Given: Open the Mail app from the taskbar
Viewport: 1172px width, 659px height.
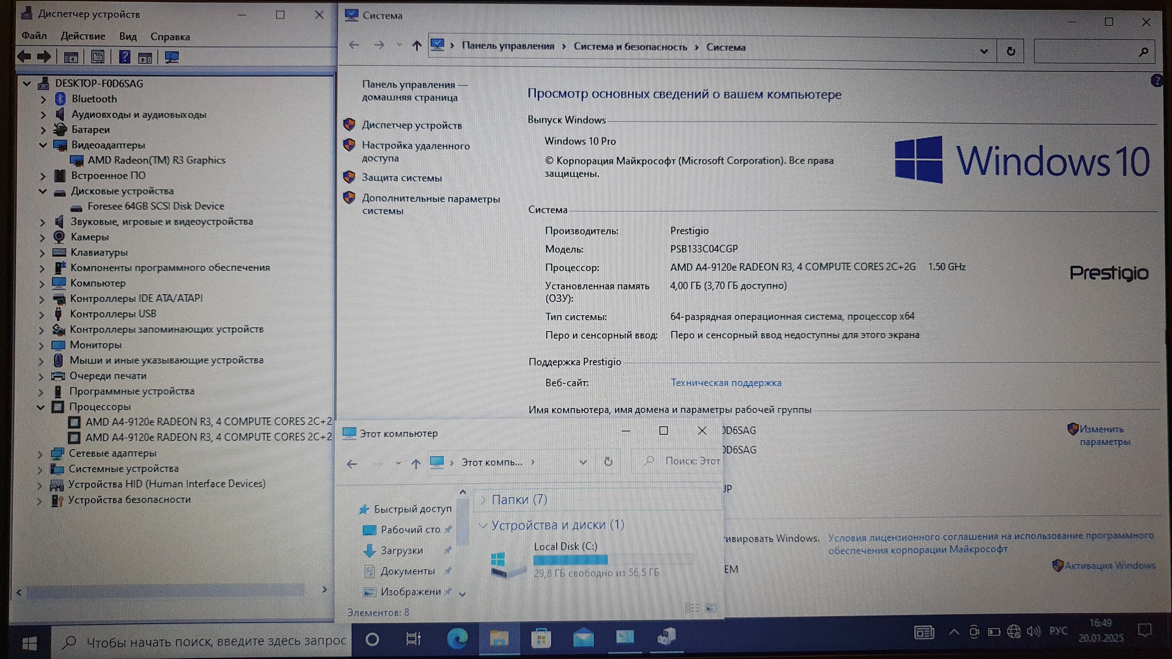Looking at the screenshot, I should point(583,637).
